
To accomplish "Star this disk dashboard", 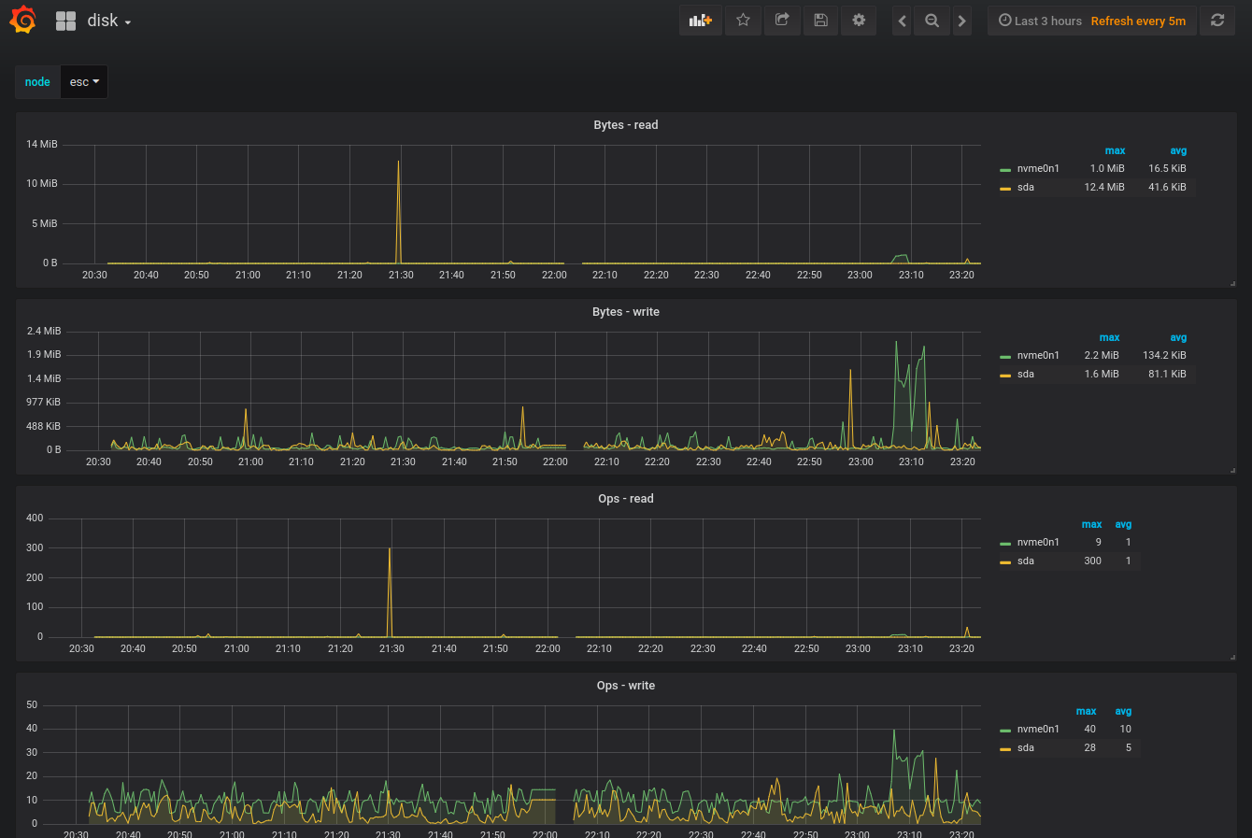I will pos(743,21).
